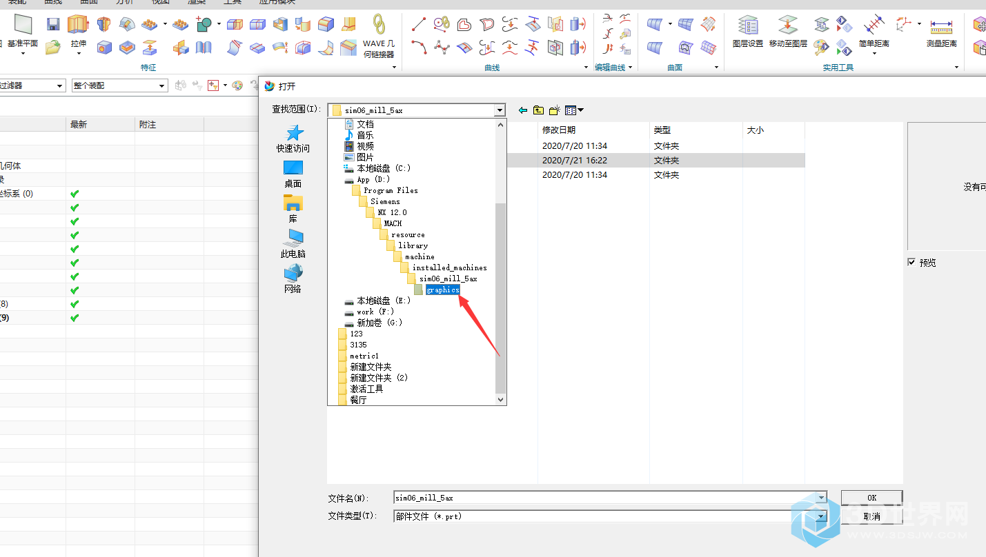
Task: Click the create new folder icon
Action: [553, 110]
